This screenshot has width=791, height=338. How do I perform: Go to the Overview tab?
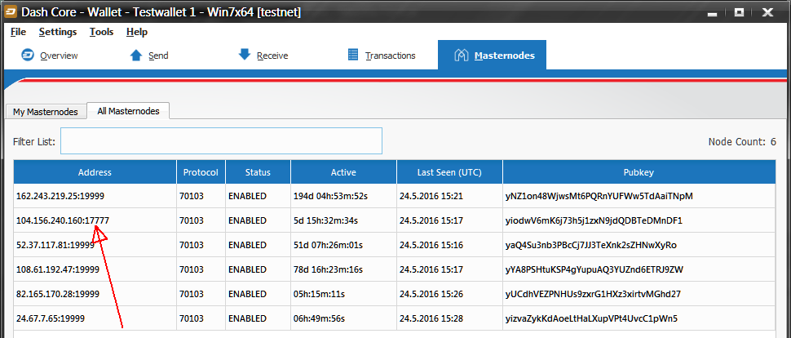click(x=50, y=56)
